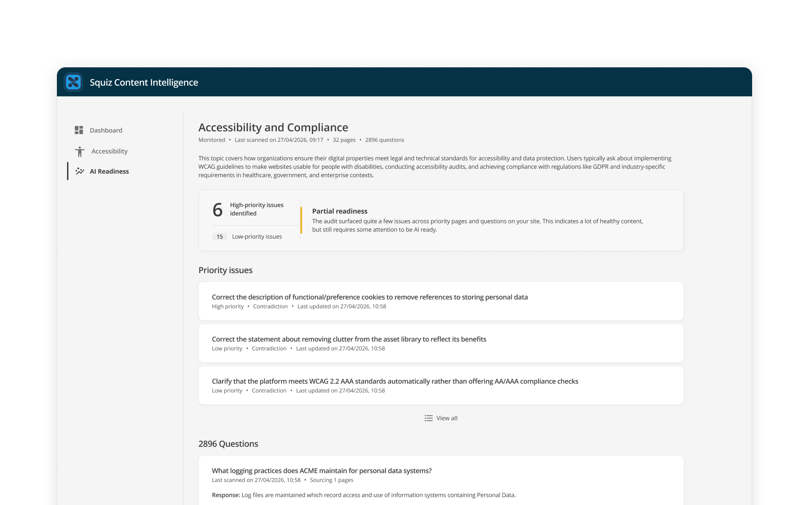This screenshot has width=809, height=505.
Task: Click the '2896 questions' text under the heading
Action: [x=385, y=140]
